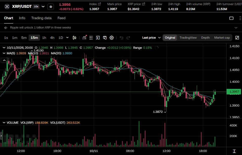Open the XRP price external link icon
This screenshot has height=155, width=242.
[144, 4]
